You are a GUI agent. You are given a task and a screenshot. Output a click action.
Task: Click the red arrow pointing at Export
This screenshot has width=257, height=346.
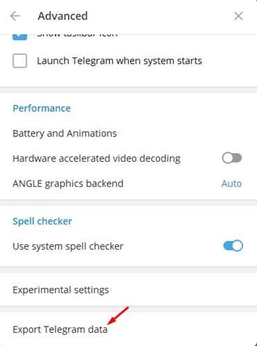click(118, 316)
